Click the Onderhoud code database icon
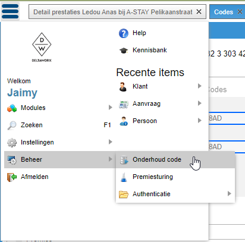The height and width of the screenshot is (242, 245). coord(124,160)
